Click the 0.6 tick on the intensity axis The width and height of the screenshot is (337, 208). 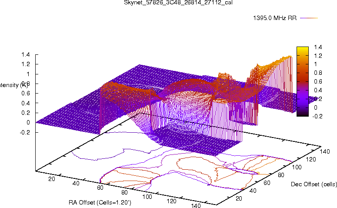pos(25,94)
